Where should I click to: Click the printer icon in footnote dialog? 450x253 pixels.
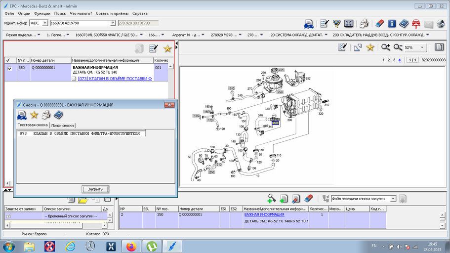(x=46, y=115)
